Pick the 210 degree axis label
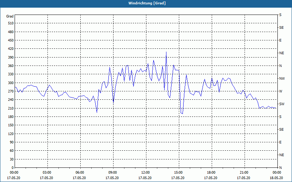The height and width of the screenshot is (182, 292). click(x=11, y=108)
